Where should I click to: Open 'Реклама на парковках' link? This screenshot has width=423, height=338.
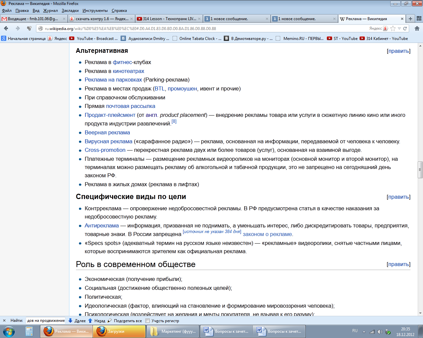(x=113, y=80)
